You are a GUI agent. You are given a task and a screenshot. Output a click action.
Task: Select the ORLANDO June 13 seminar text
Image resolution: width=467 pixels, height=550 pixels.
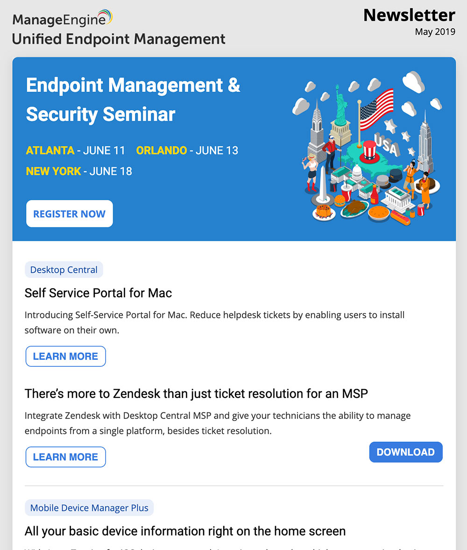pyautogui.click(x=187, y=151)
